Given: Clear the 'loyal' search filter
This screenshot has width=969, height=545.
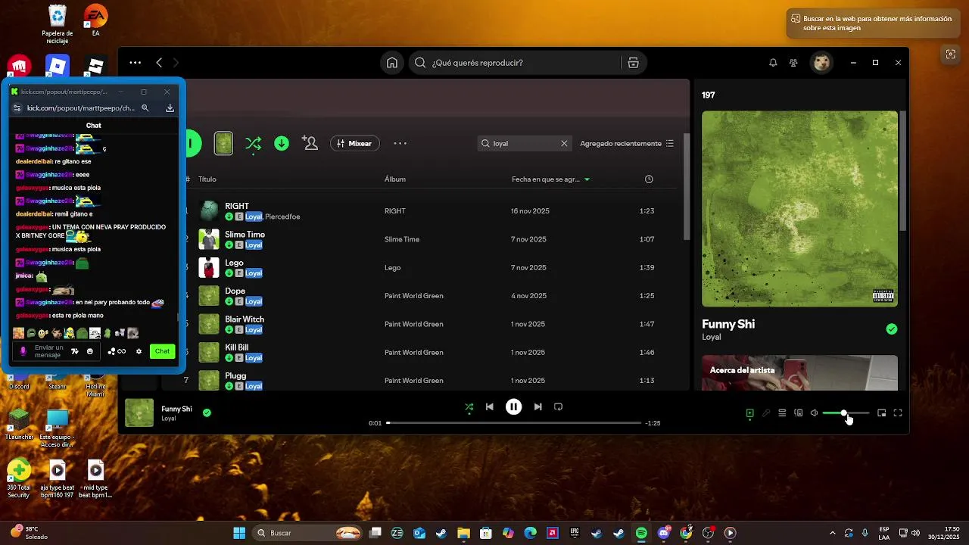Looking at the screenshot, I should [564, 143].
